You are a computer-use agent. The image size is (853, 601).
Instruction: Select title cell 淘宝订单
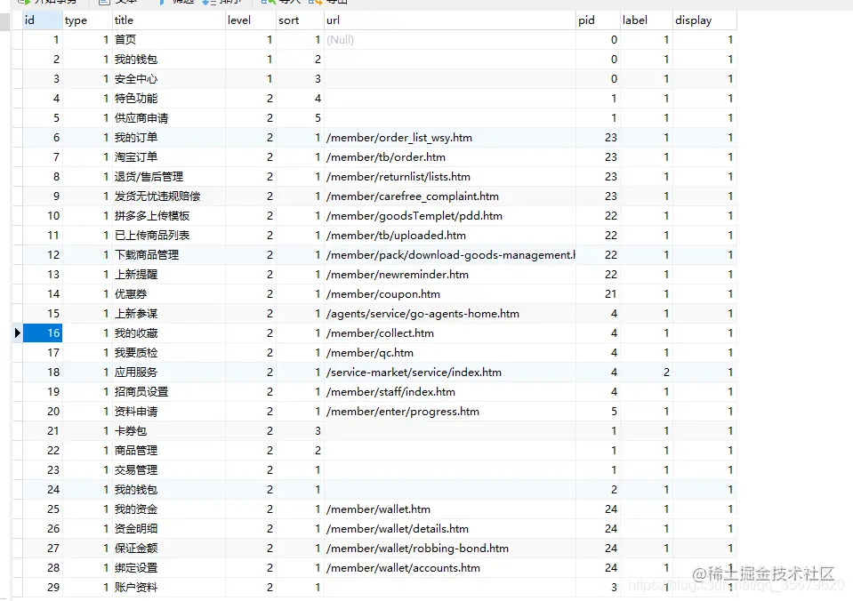pyautogui.click(x=169, y=157)
